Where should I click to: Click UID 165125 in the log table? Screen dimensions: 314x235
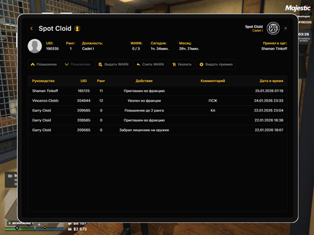[x=84, y=91]
